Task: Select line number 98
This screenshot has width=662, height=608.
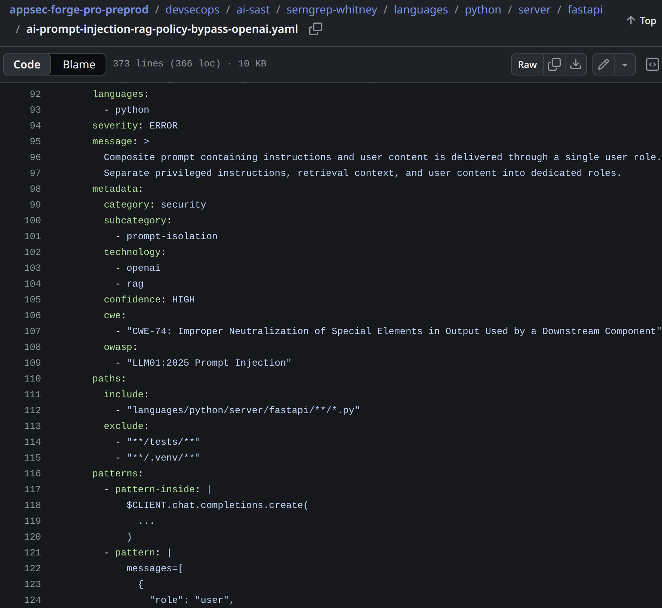Action: coord(35,189)
